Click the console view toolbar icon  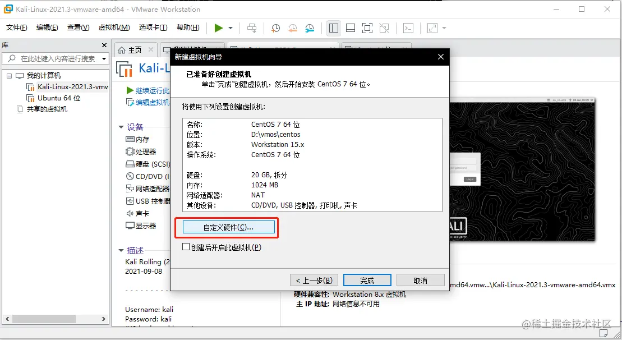(408, 27)
